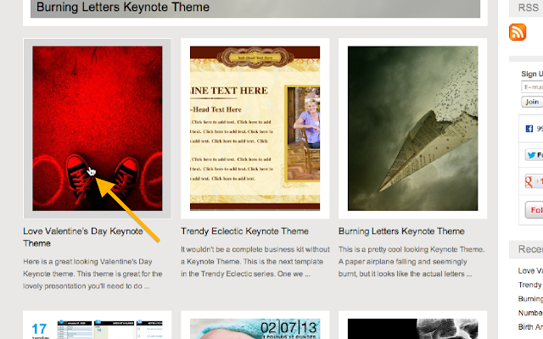Open the Trendy recent posts link
Screen dimensions: 543x339
click(x=529, y=285)
